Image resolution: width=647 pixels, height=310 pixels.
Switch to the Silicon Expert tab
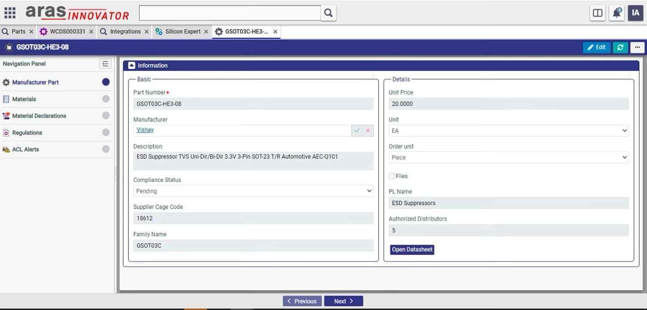click(x=182, y=32)
